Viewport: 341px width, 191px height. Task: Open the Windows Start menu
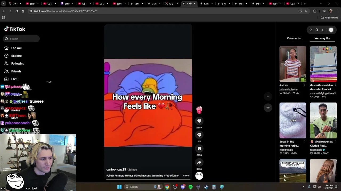coord(119,187)
